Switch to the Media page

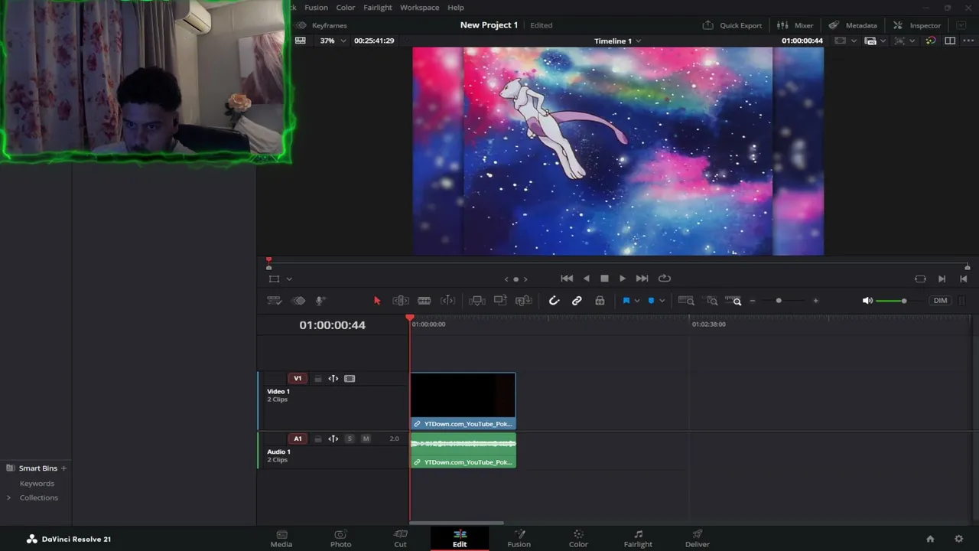tap(281, 539)
